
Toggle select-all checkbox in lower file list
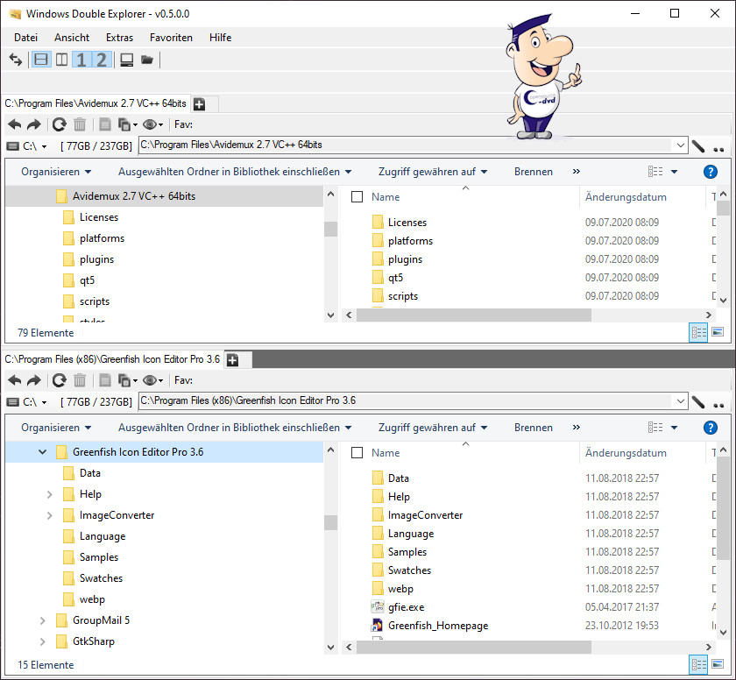(357, 453)
